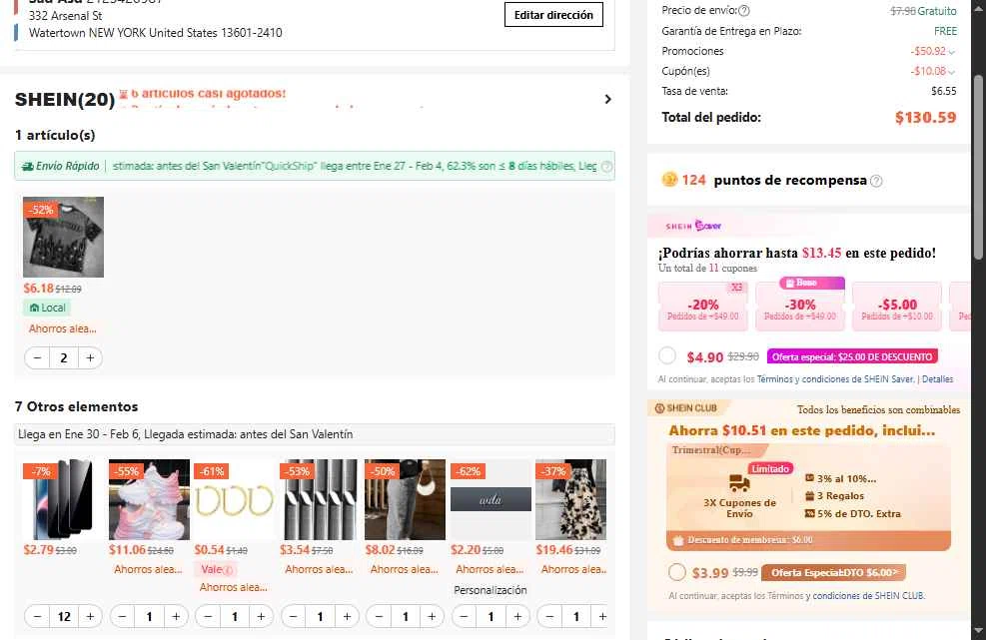Click the Total del pedido amount $130.59
Viewport: 986px width, 640px height.
pos(926,118)
